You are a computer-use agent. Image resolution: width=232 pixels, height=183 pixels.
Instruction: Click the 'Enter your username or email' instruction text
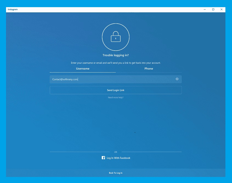pyautogui.click(x=116, y=63)
